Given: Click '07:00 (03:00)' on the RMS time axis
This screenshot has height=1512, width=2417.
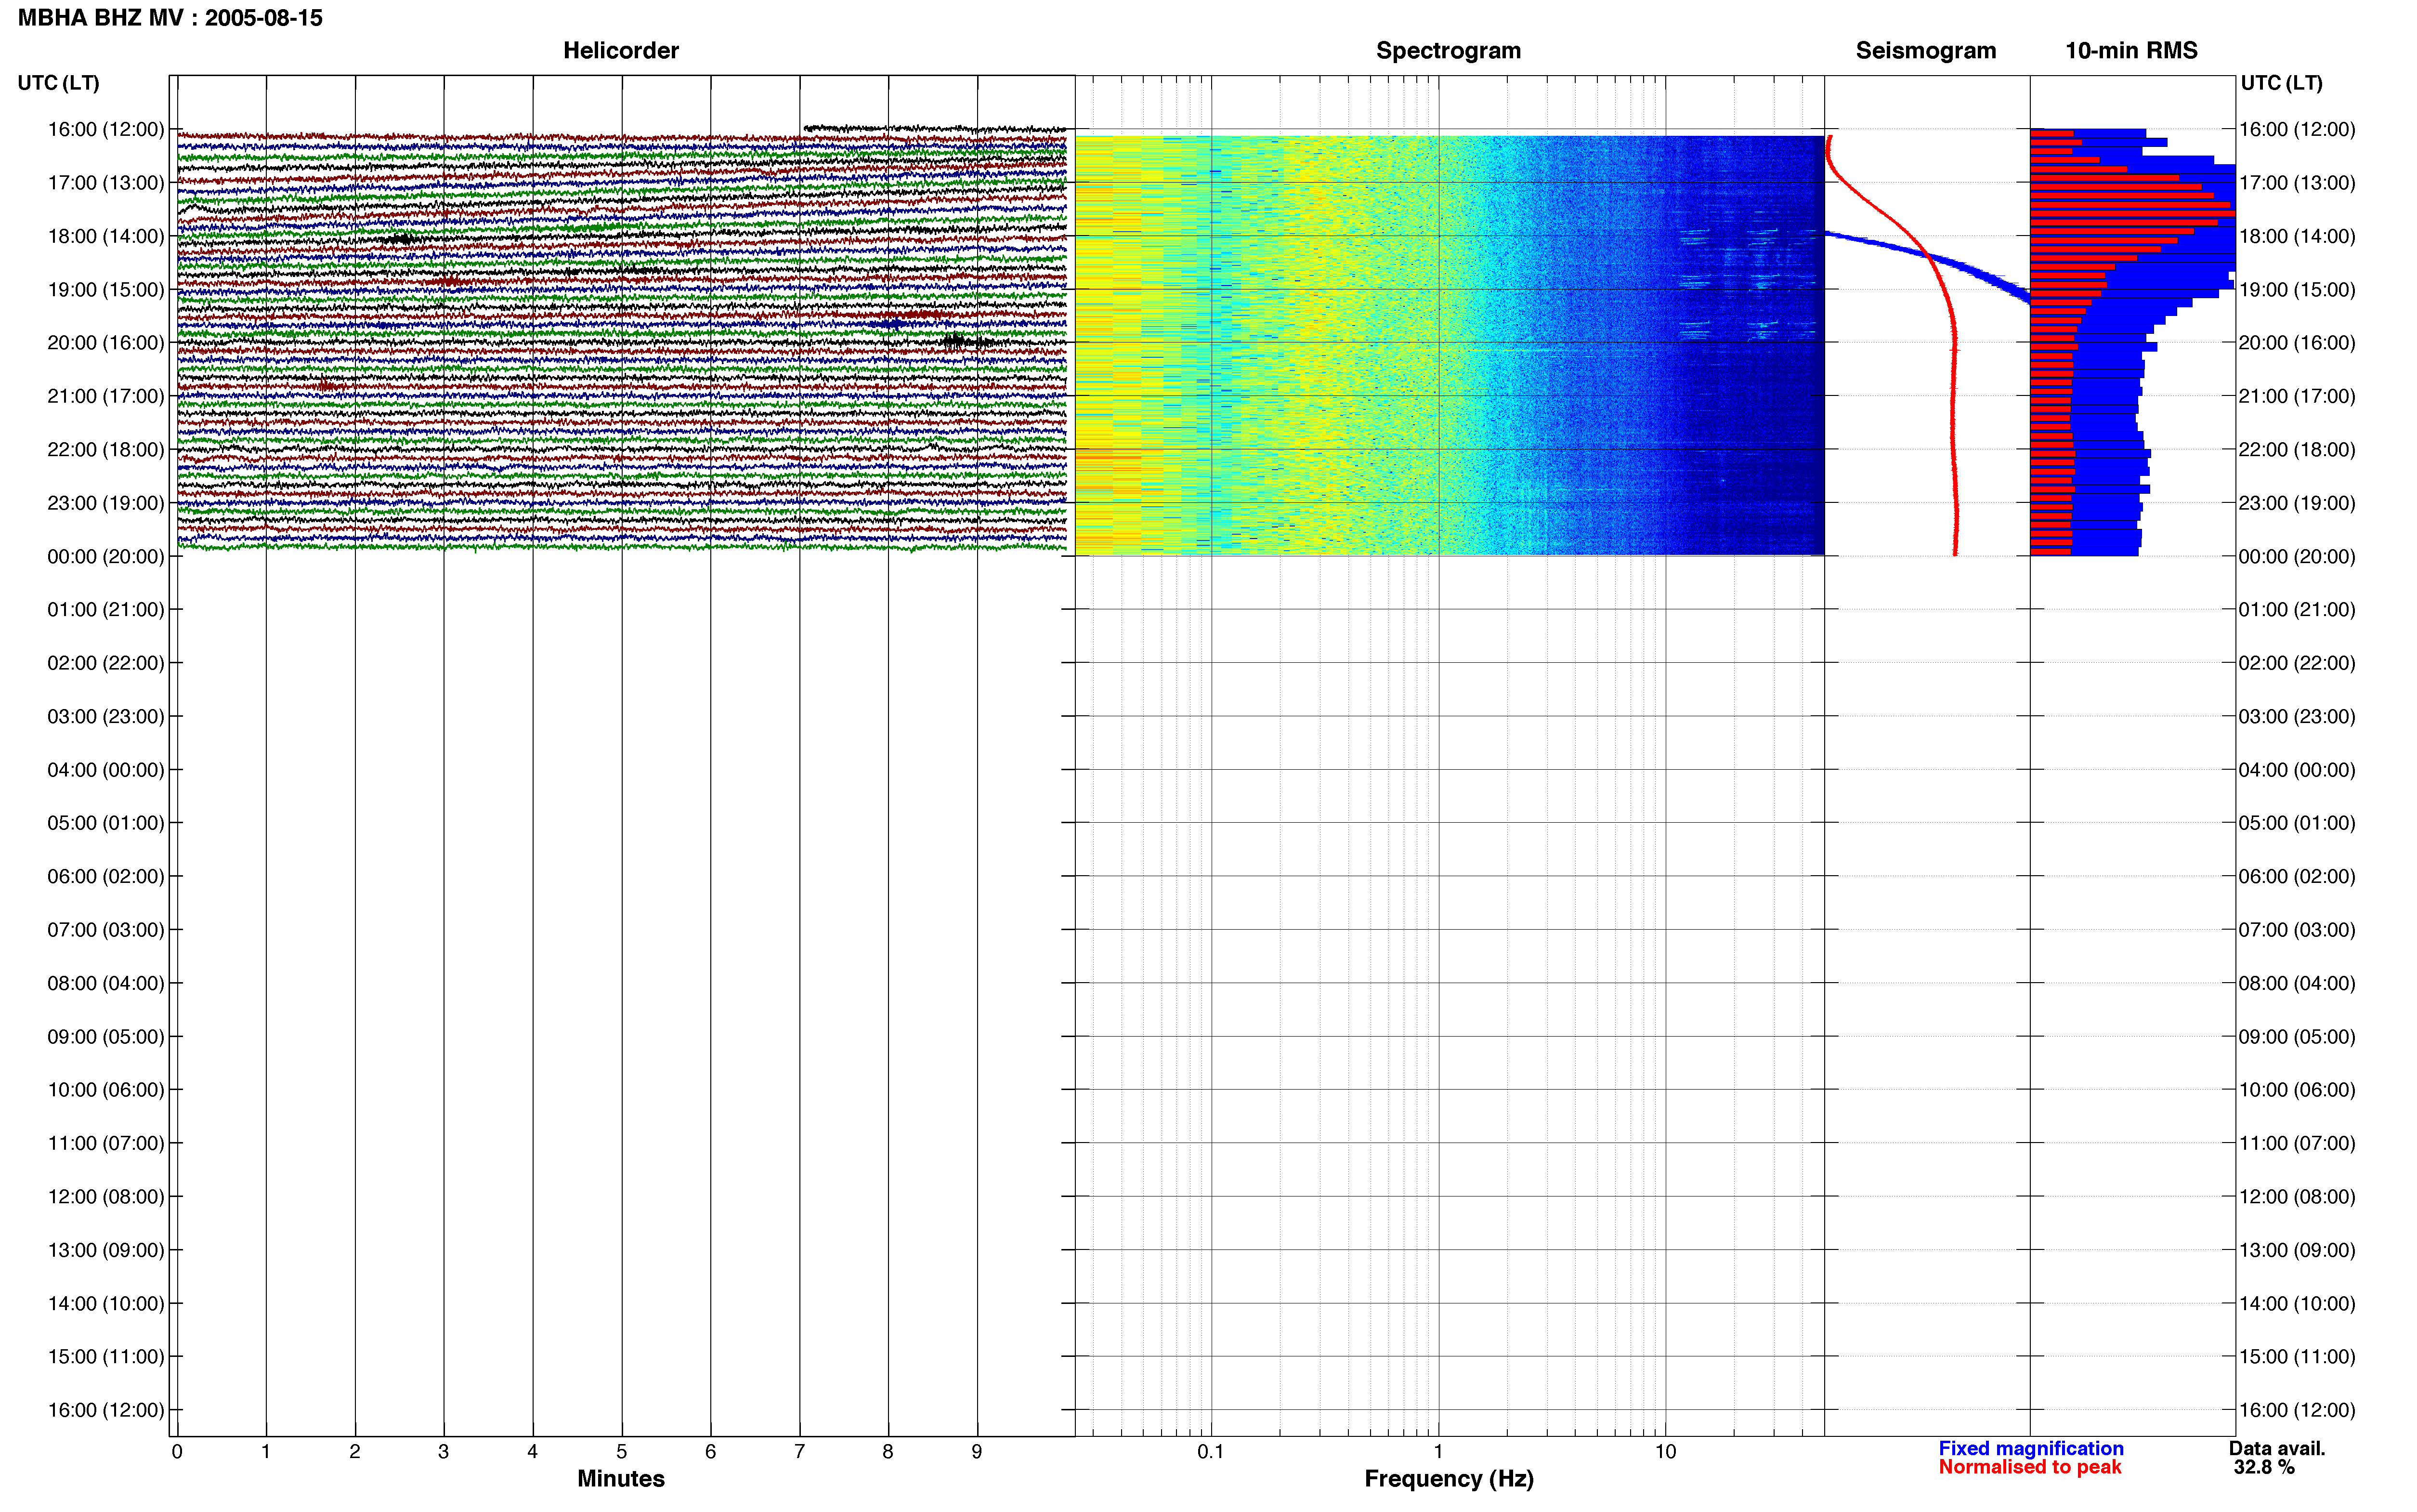Looking at the screenshot, I should 2297,930.
